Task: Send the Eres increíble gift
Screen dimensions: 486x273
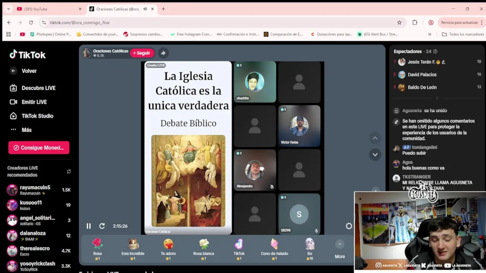Action: coord(133,249)
